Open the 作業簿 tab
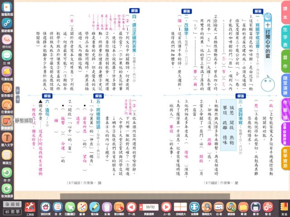This screenshot has height=217, width=290. 285,113
